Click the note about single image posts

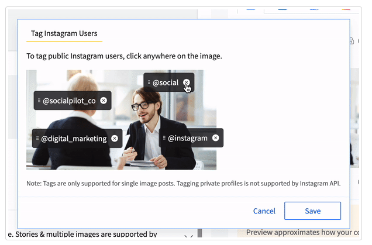point(184,184)
